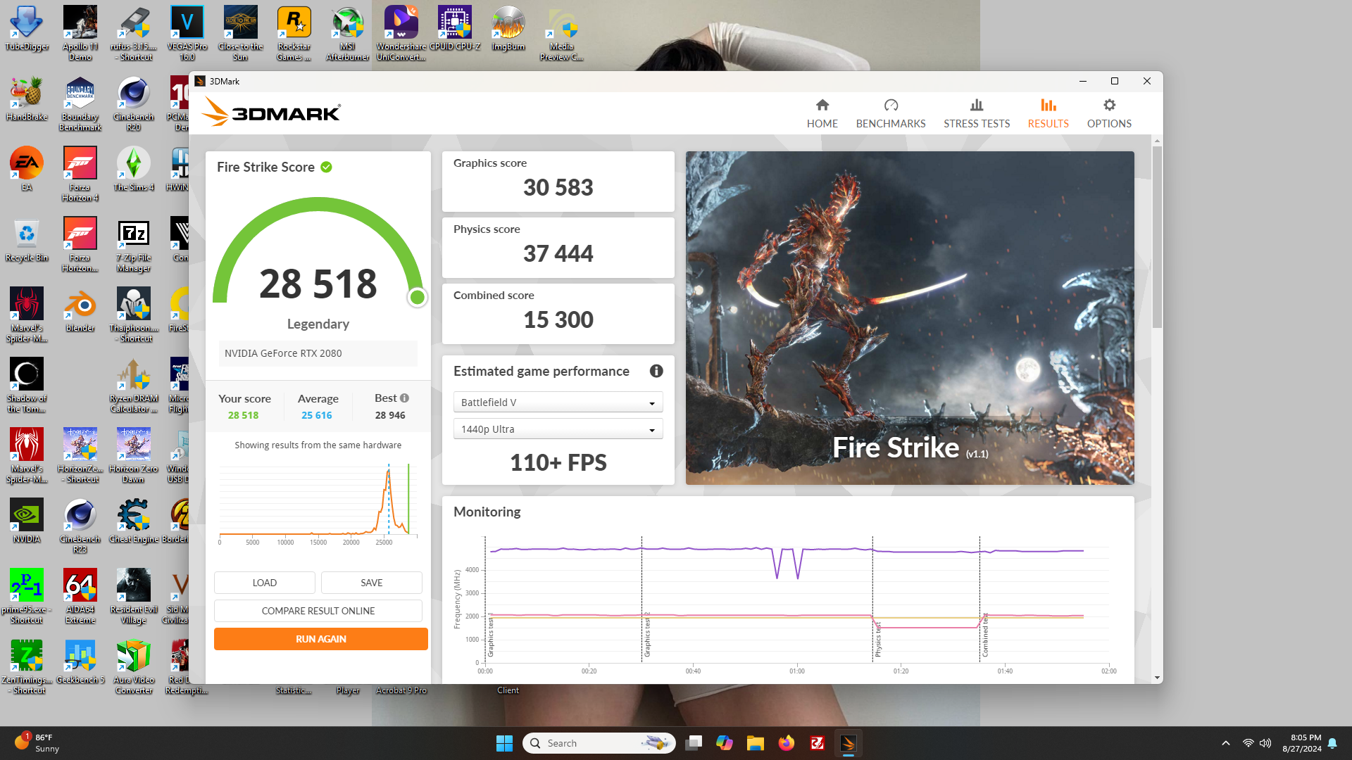This screenshot has width=1352, height=760.
Task: Click the Graphics score value 30 583
Action: (558, 188)
